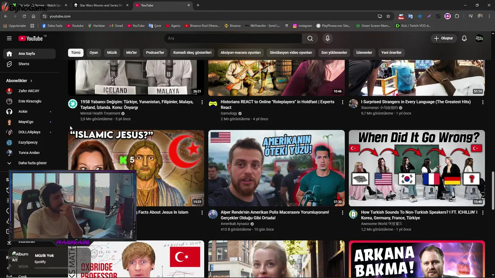Image resolution: width=495 pixels, height=278 pixels.
Task: Click the Xiaomanyc channel avatar
Action: tap(353, 104)
